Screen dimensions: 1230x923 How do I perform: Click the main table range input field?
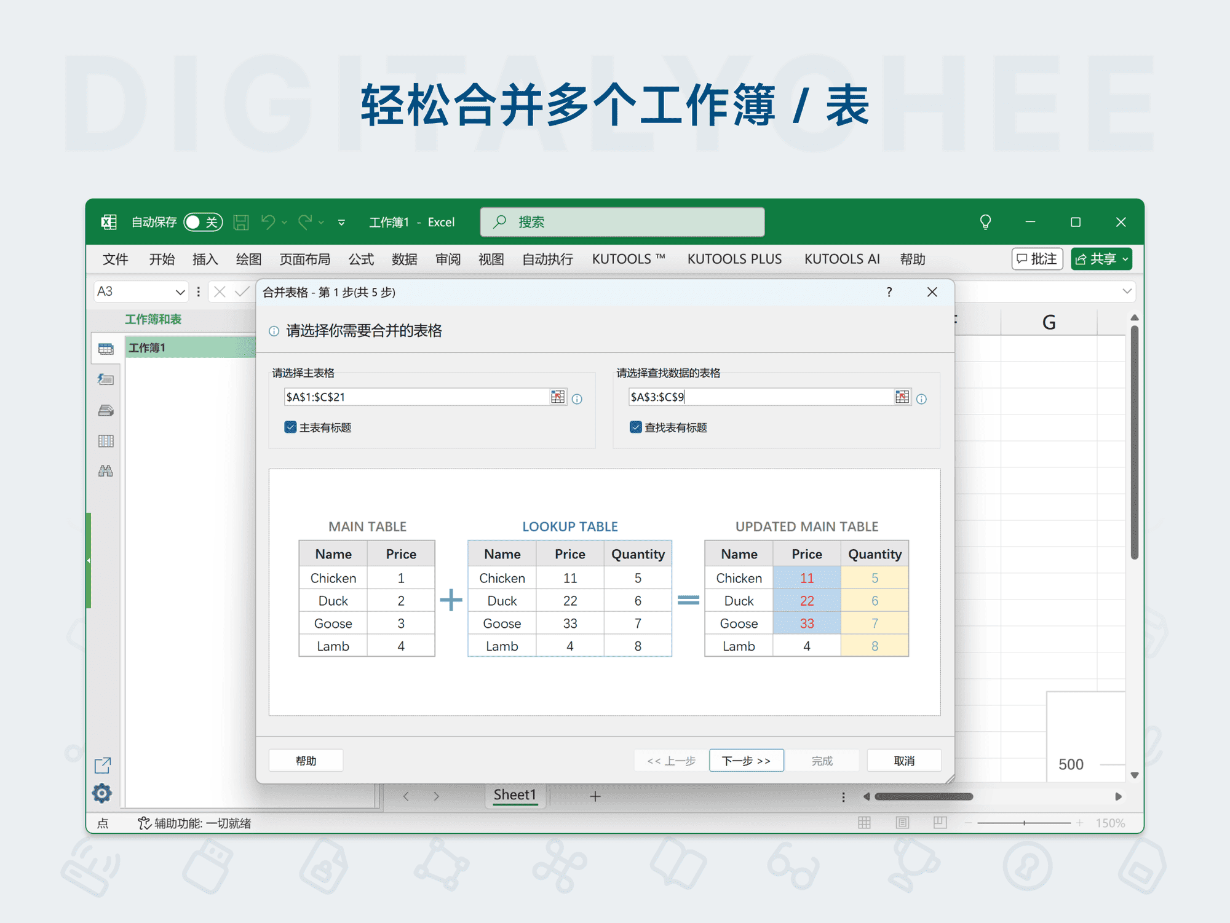click(416, 397)
